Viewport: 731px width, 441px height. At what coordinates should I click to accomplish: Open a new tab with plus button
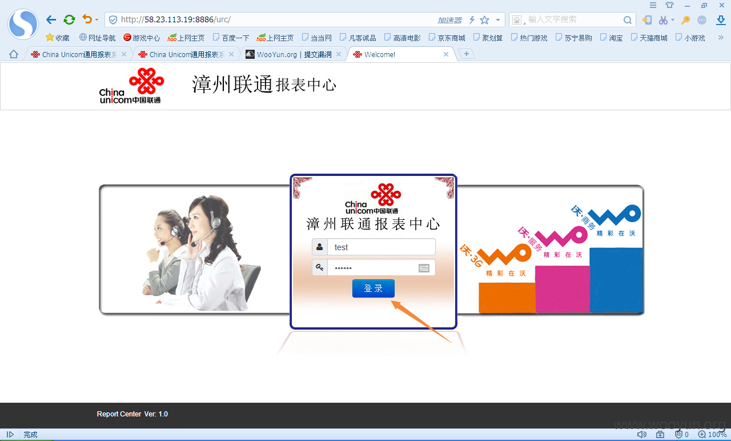tap(467, 54)
